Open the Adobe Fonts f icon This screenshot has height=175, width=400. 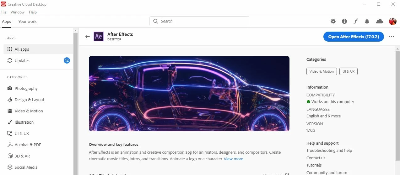356,21
